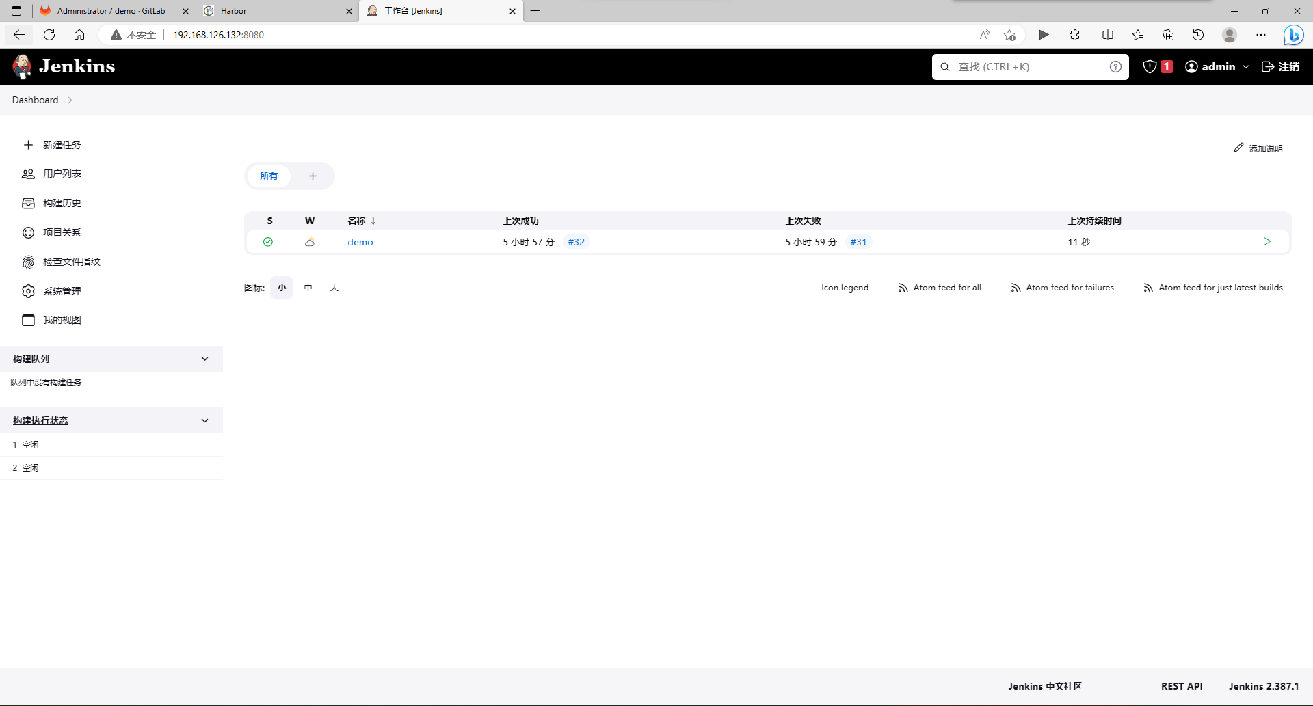The image size is (1313, 706).
Task: Select the 用户列表 sidebar item
Action: (x=62, y=173)
